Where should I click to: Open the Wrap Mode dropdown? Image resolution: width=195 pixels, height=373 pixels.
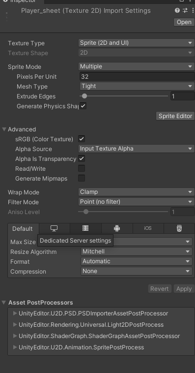(x=137, y=192)
